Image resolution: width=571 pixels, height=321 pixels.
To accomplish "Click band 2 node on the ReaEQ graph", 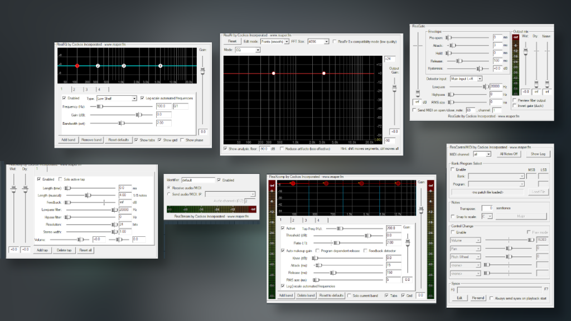I will (x=98, y=66).
